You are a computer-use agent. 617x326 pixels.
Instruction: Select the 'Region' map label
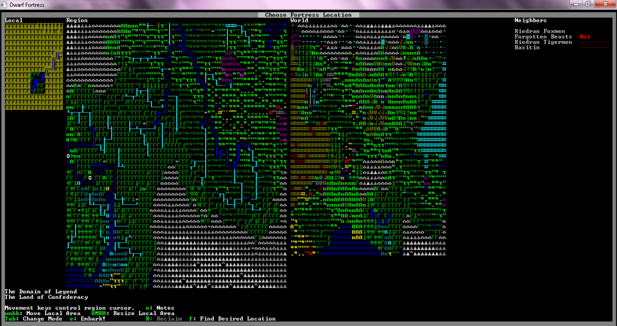pos(77,21)
